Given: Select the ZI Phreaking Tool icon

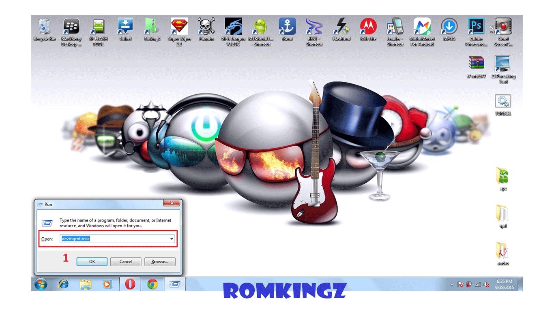Looking at the screenshot, I should (x=503, y=69).
